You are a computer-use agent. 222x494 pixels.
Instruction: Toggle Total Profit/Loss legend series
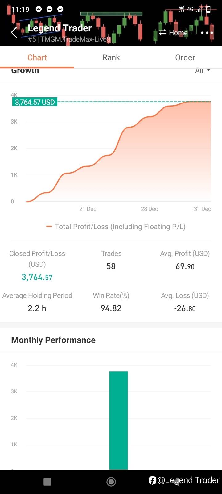(116, 227)
